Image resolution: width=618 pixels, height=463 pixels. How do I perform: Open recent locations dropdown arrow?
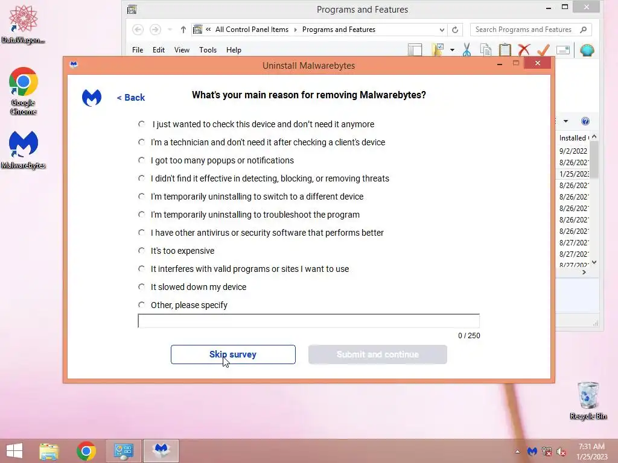[x=170, y=30]
